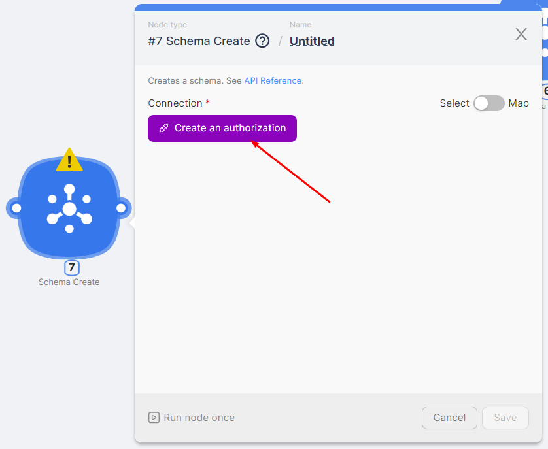Image resolution: width=548 pixels, height=449 pixels.
Task: Open the Schema Create help icon
Action: point(262,41)
